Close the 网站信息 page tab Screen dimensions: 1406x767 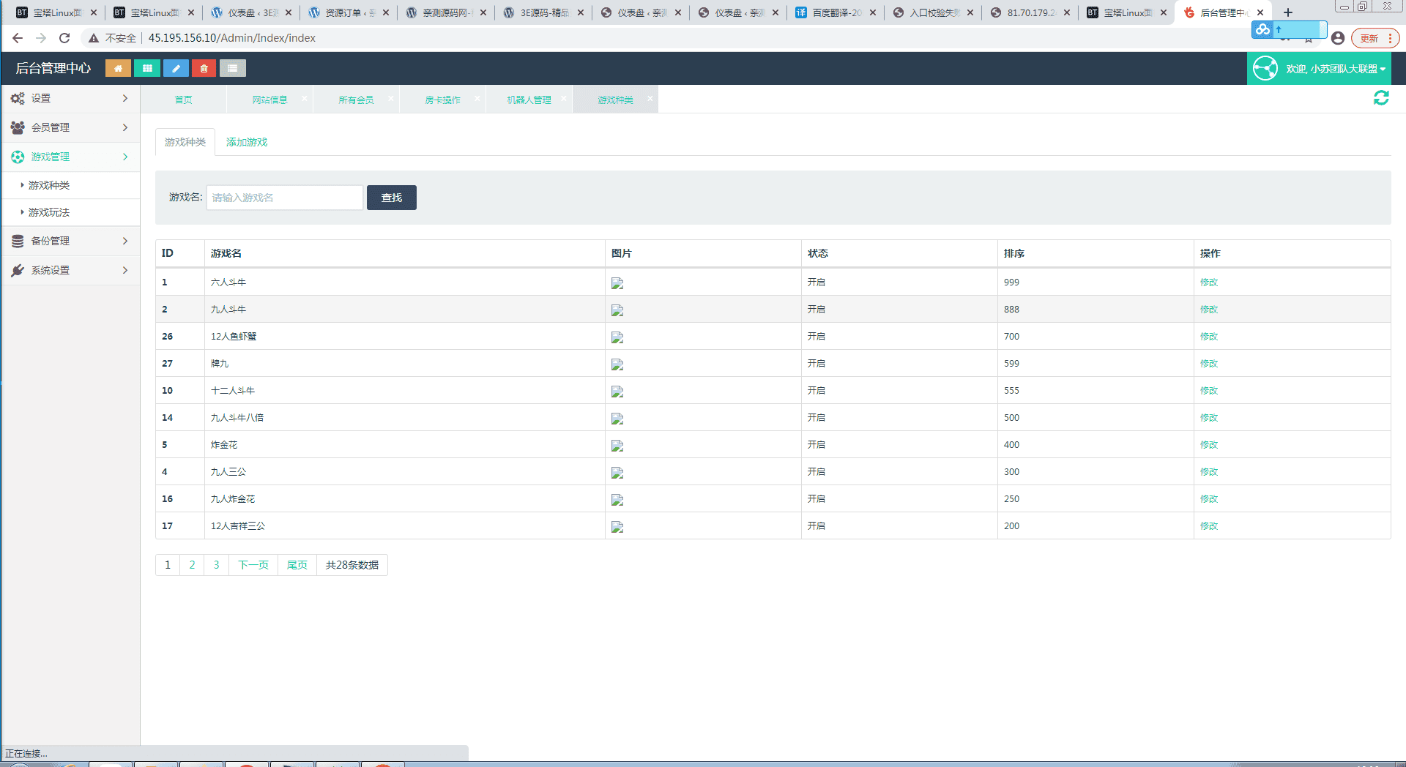click(305, 99)
